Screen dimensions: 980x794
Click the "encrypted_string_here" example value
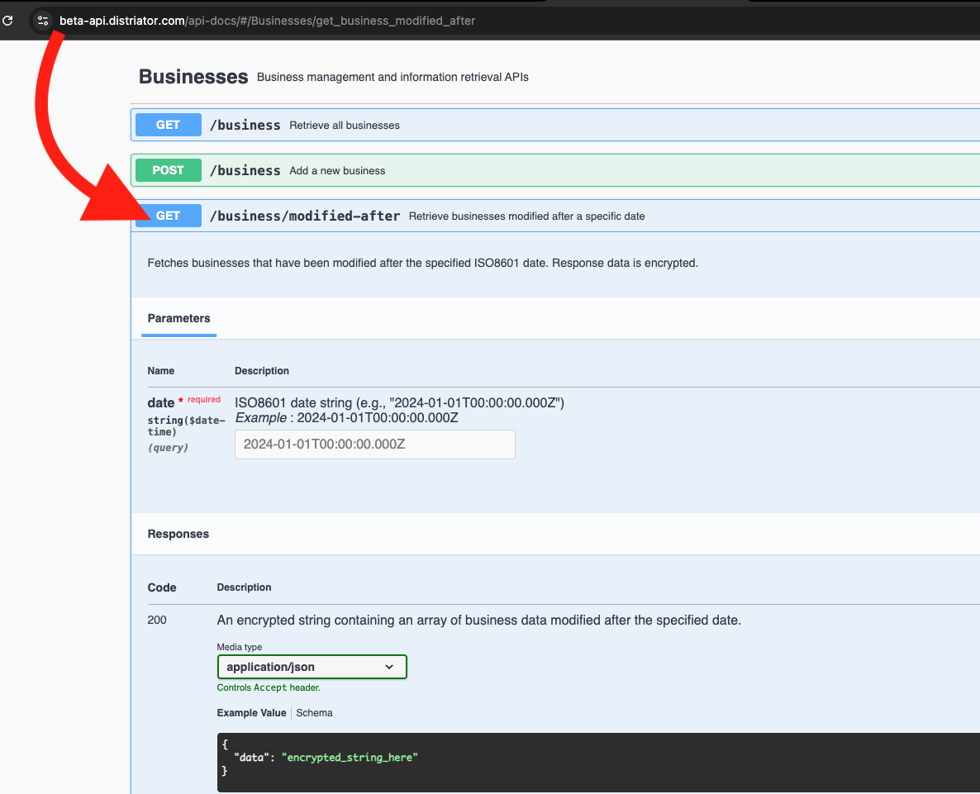[350, 757]
